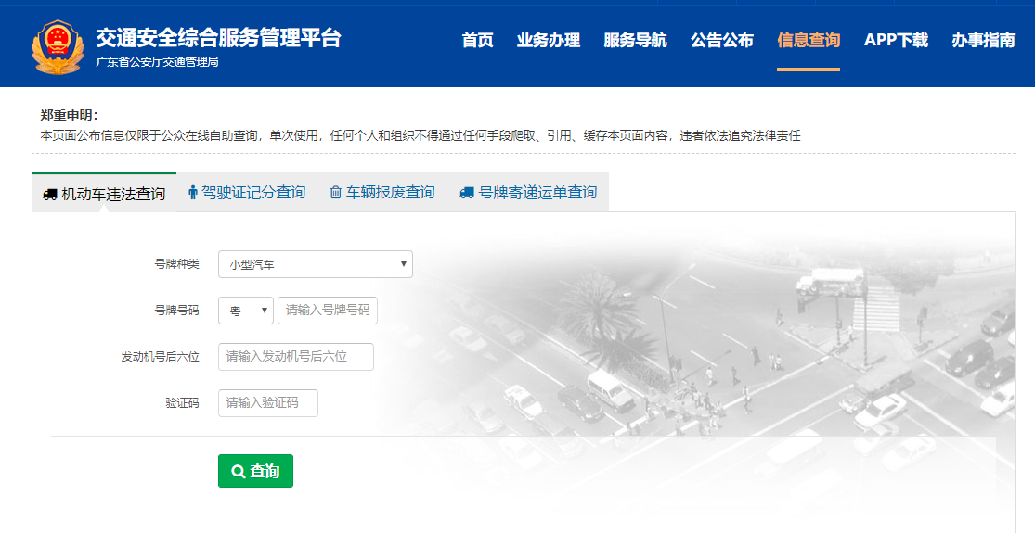Click the 郑重申明 heading text
The height and width of the screenshot is (533, 1035).
point(69,115)
